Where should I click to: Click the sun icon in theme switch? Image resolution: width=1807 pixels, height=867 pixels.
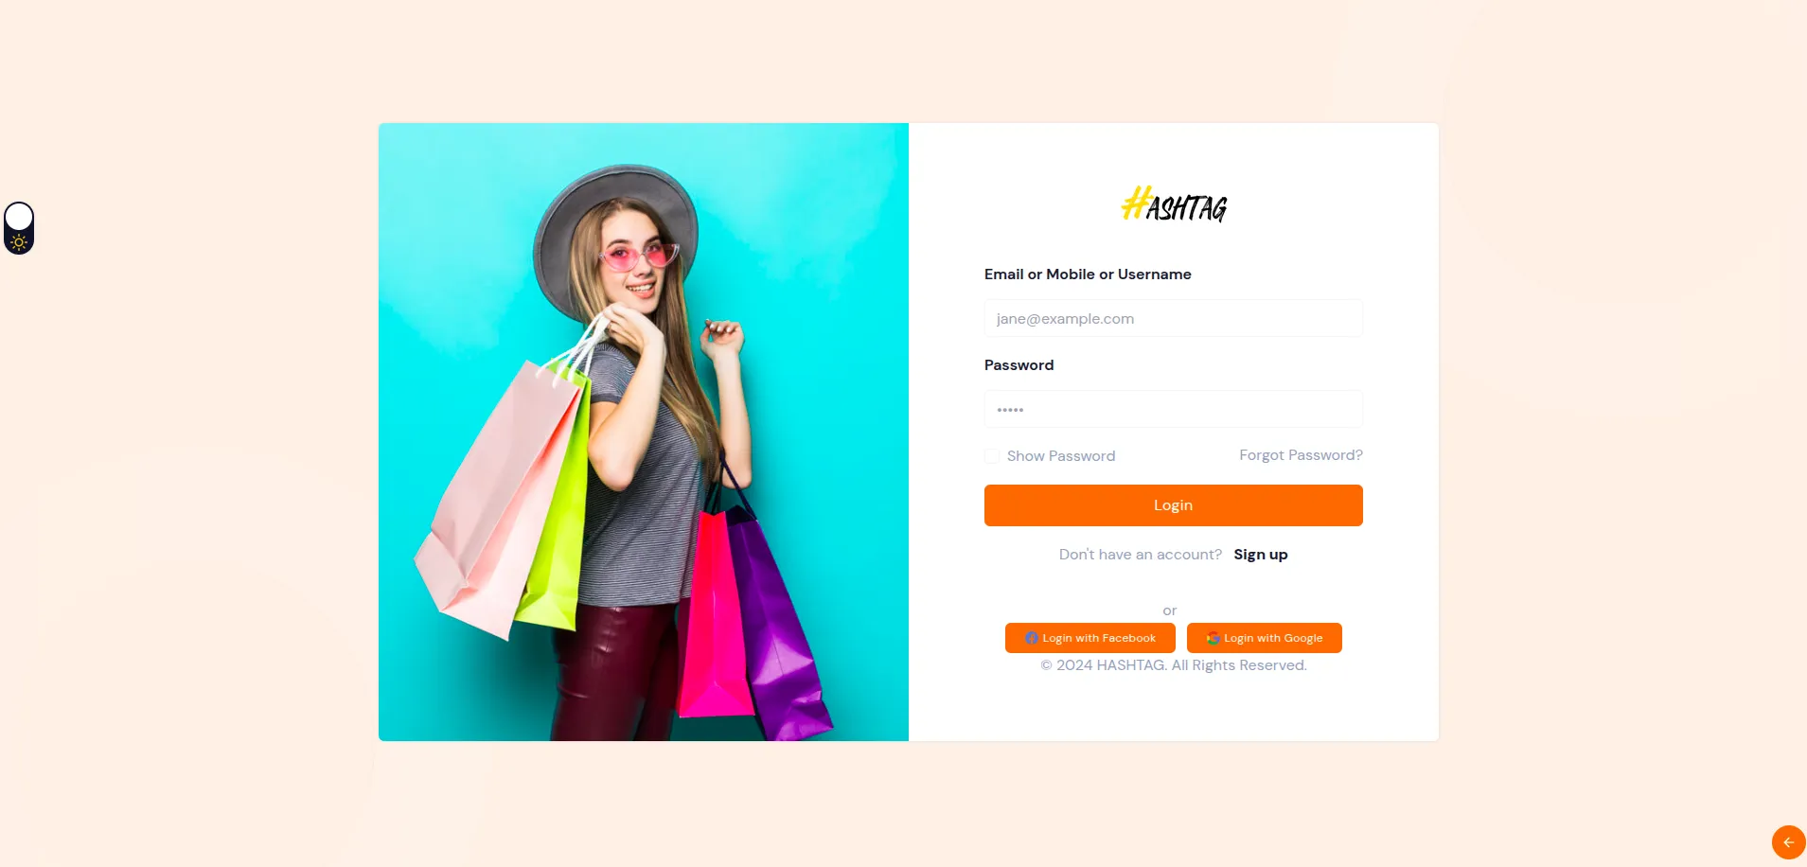pos(19,242)
